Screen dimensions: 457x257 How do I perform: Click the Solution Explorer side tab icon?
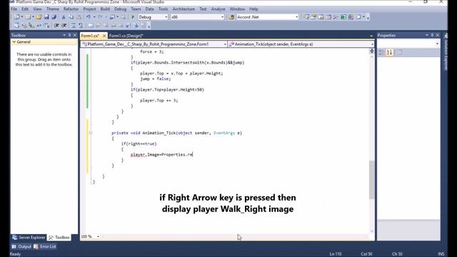point(446,36)
